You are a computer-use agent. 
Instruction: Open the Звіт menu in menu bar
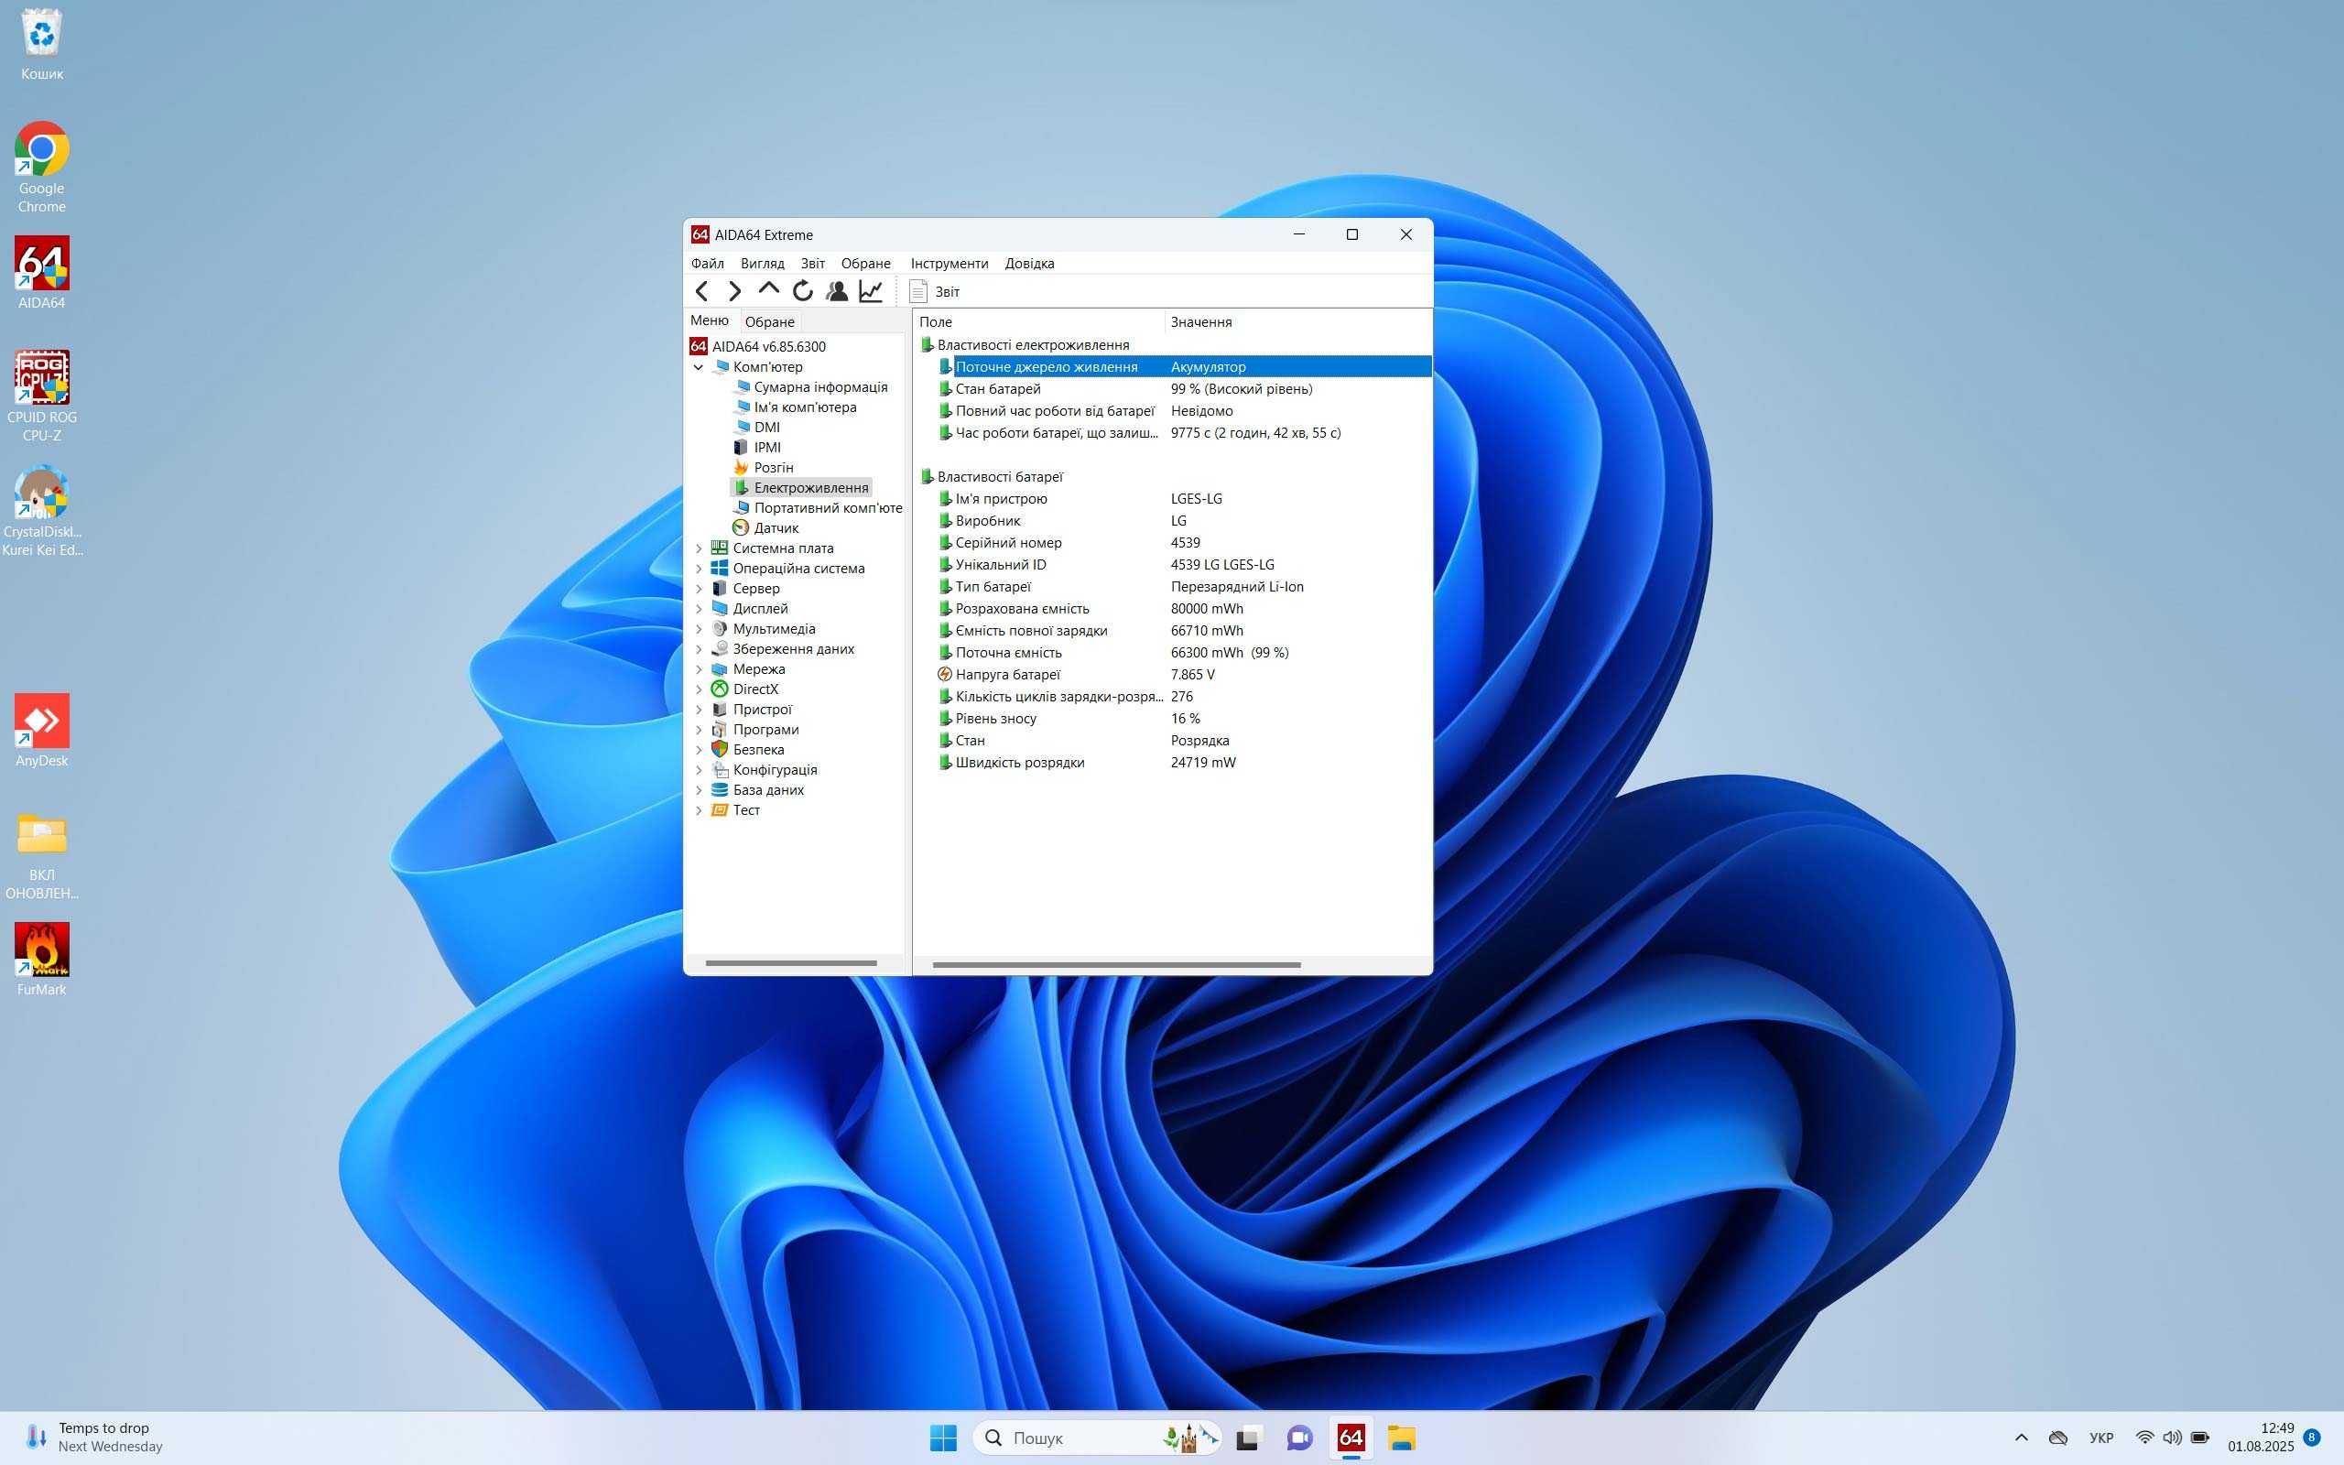pos(813,264)
